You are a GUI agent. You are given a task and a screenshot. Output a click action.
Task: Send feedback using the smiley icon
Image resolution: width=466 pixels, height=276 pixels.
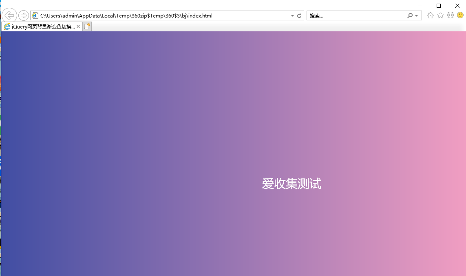[x=460, y=15]
